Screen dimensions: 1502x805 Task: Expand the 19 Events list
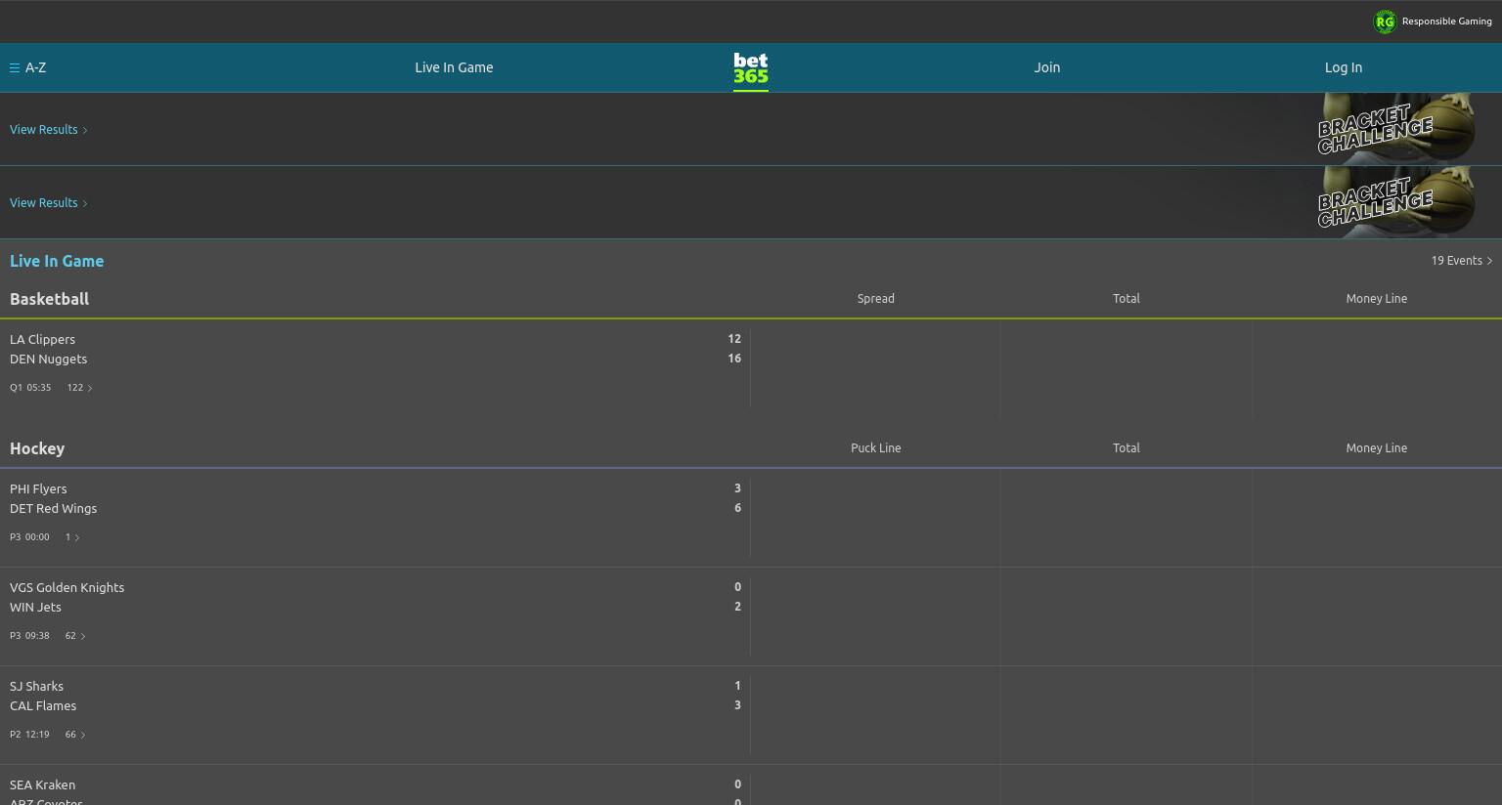(x=1462, y=261)
